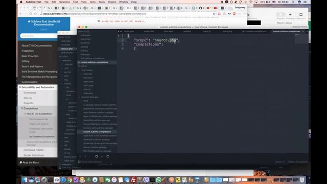Click the browser address bar URL
This screenshot has width=327, height=184.
pyautogui.click(x=95, y=14)
